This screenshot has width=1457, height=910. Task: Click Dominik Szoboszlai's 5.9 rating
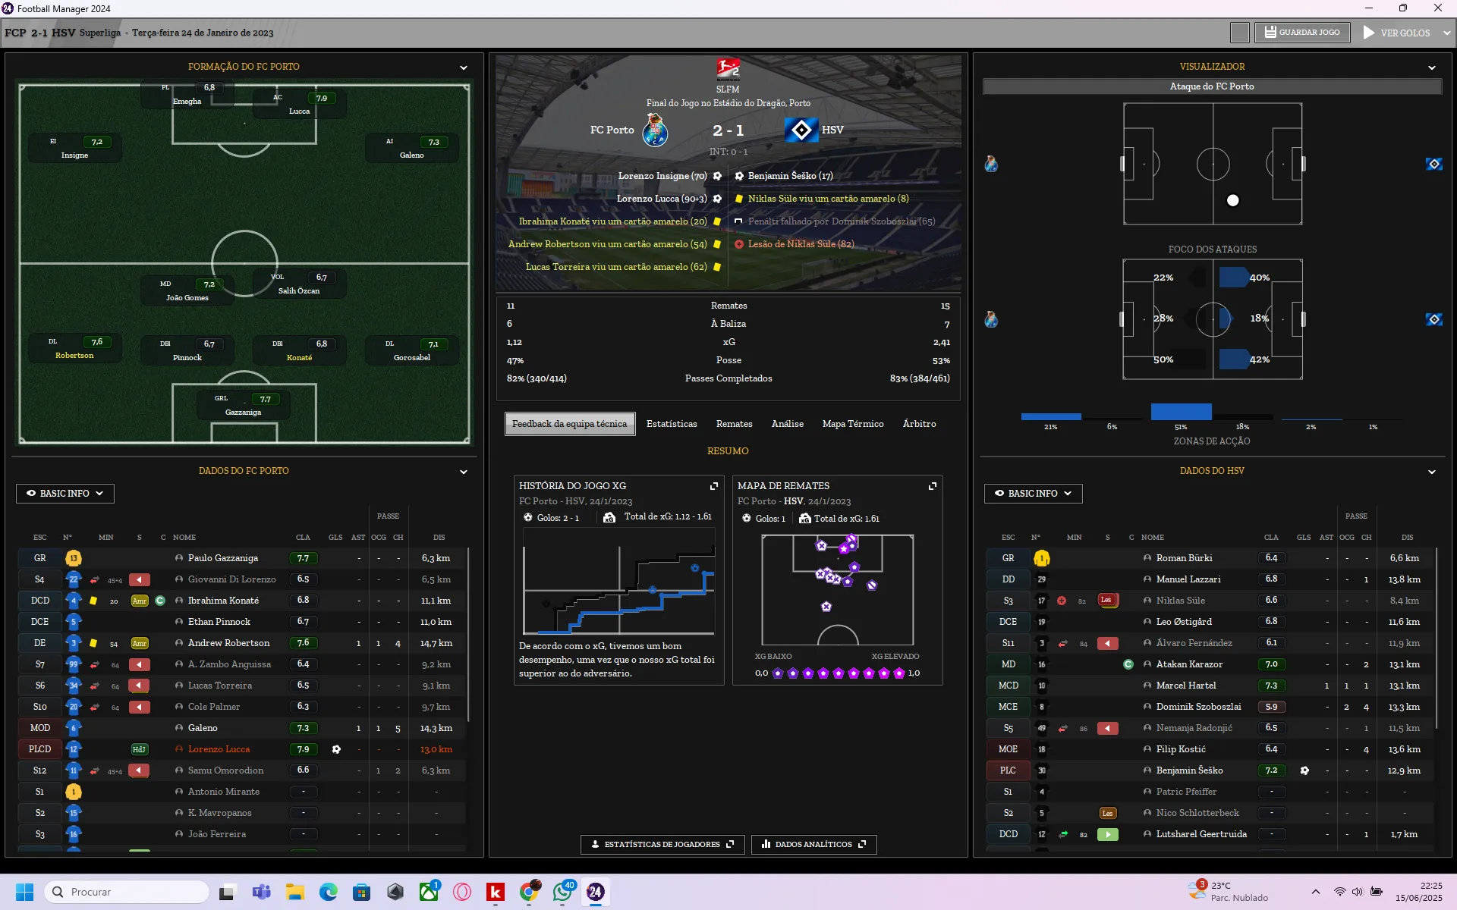(x=1272, y=708)
